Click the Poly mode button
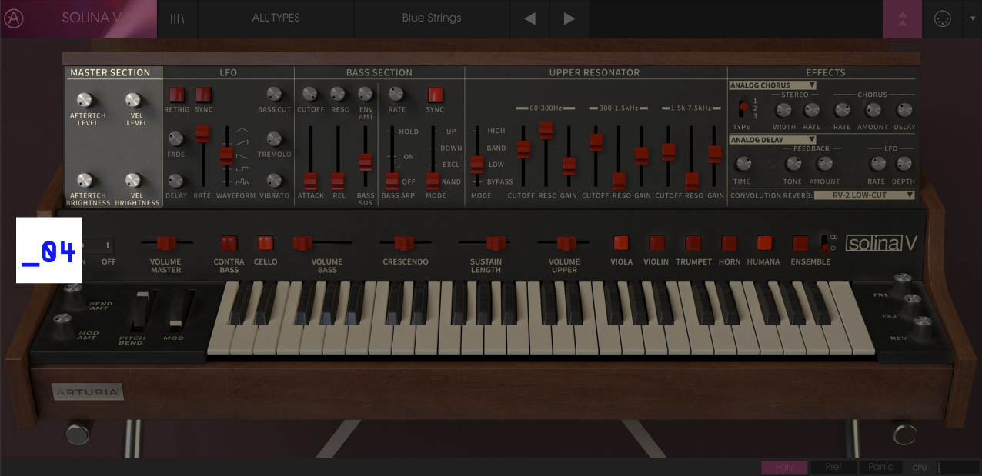The image size is (982, 476). tap(783, 467)
